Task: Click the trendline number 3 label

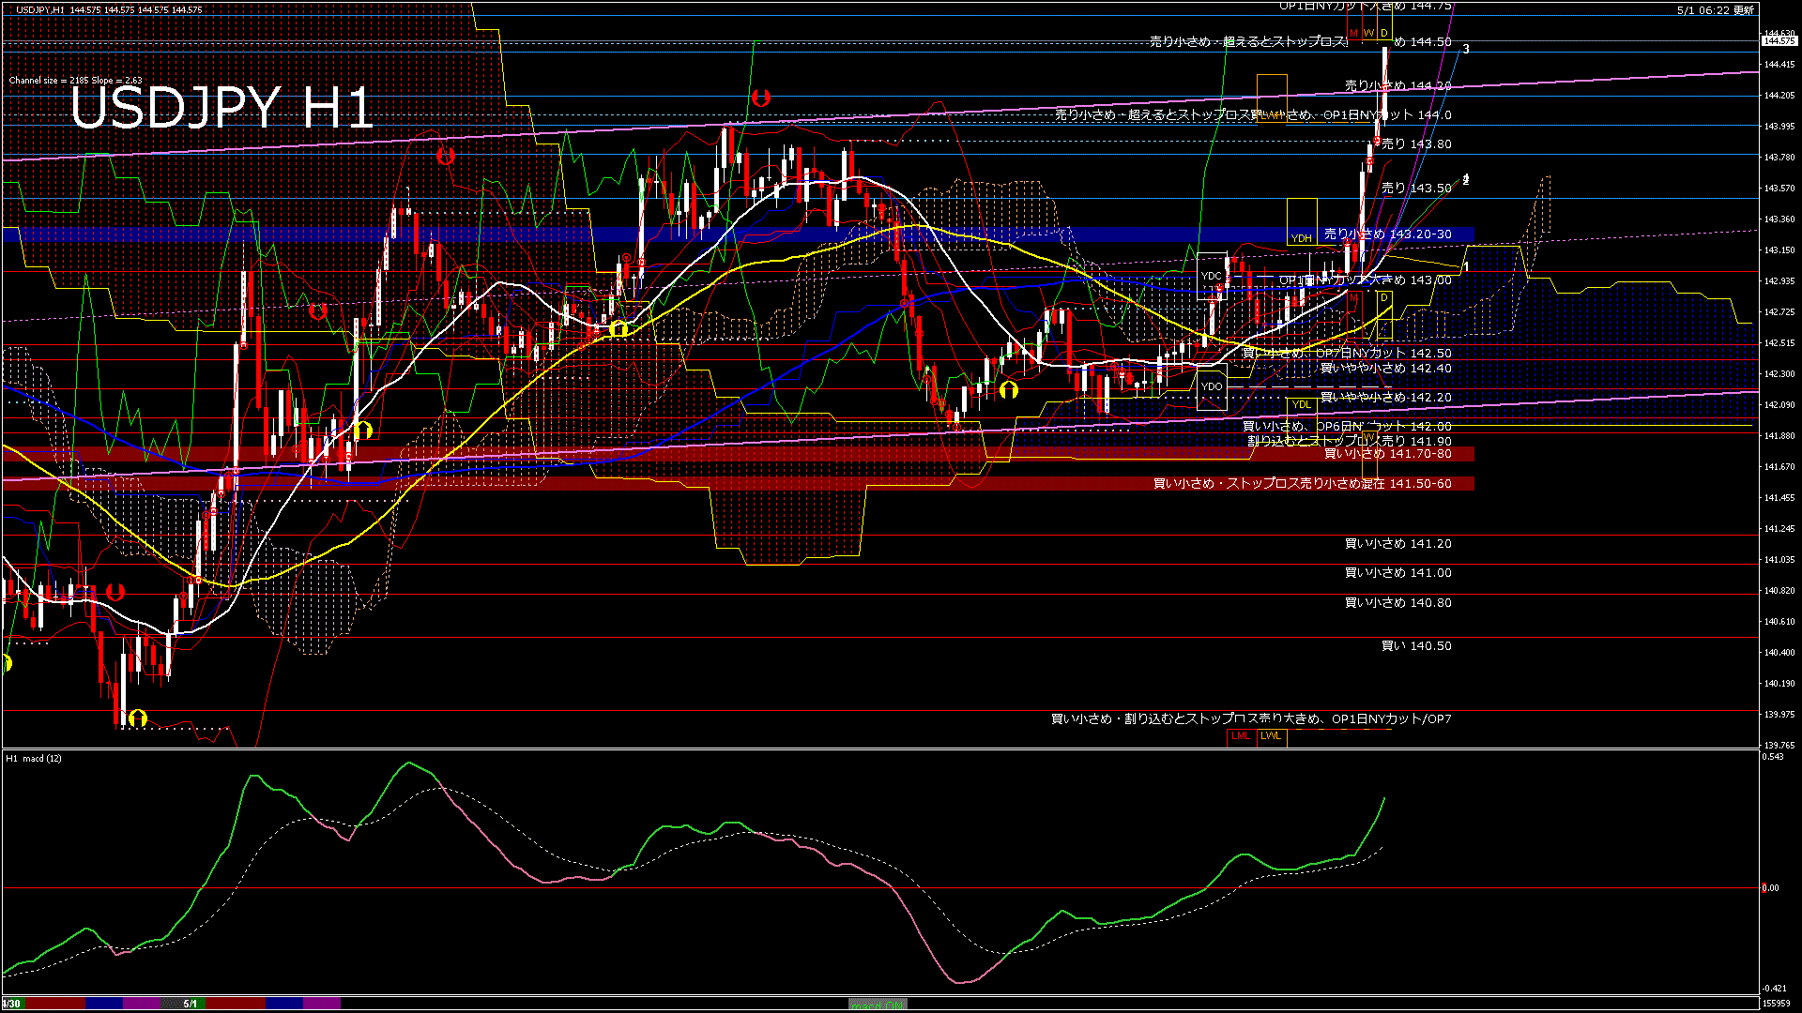Action: (x=1466, y=49)
